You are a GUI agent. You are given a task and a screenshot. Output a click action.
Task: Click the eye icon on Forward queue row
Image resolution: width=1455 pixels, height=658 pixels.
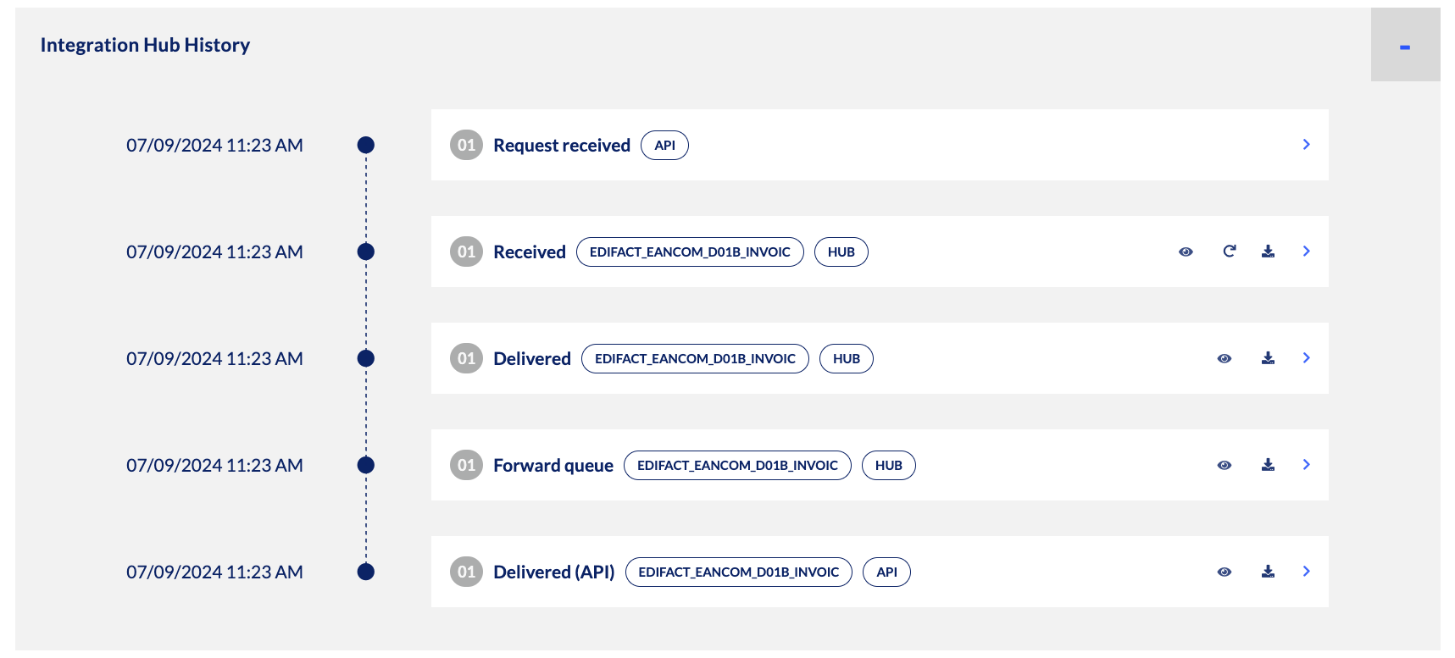(x=1225, y=465)
